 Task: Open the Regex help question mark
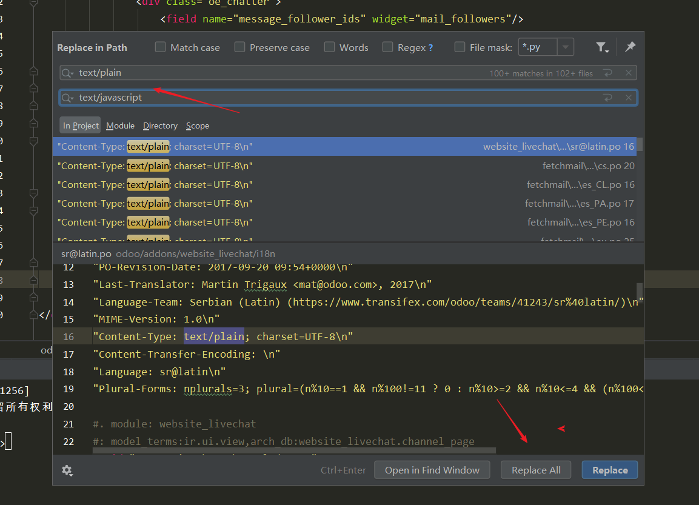[x=430, y=48]
